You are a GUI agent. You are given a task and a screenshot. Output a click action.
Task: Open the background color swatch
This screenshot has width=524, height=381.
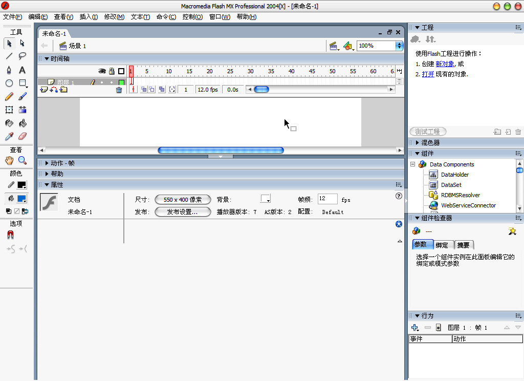[x=266, y=199]
